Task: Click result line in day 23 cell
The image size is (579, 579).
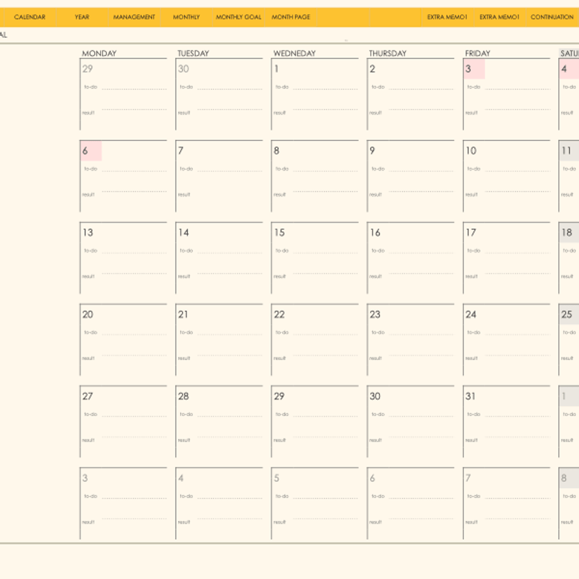Action: click(421, 356)
